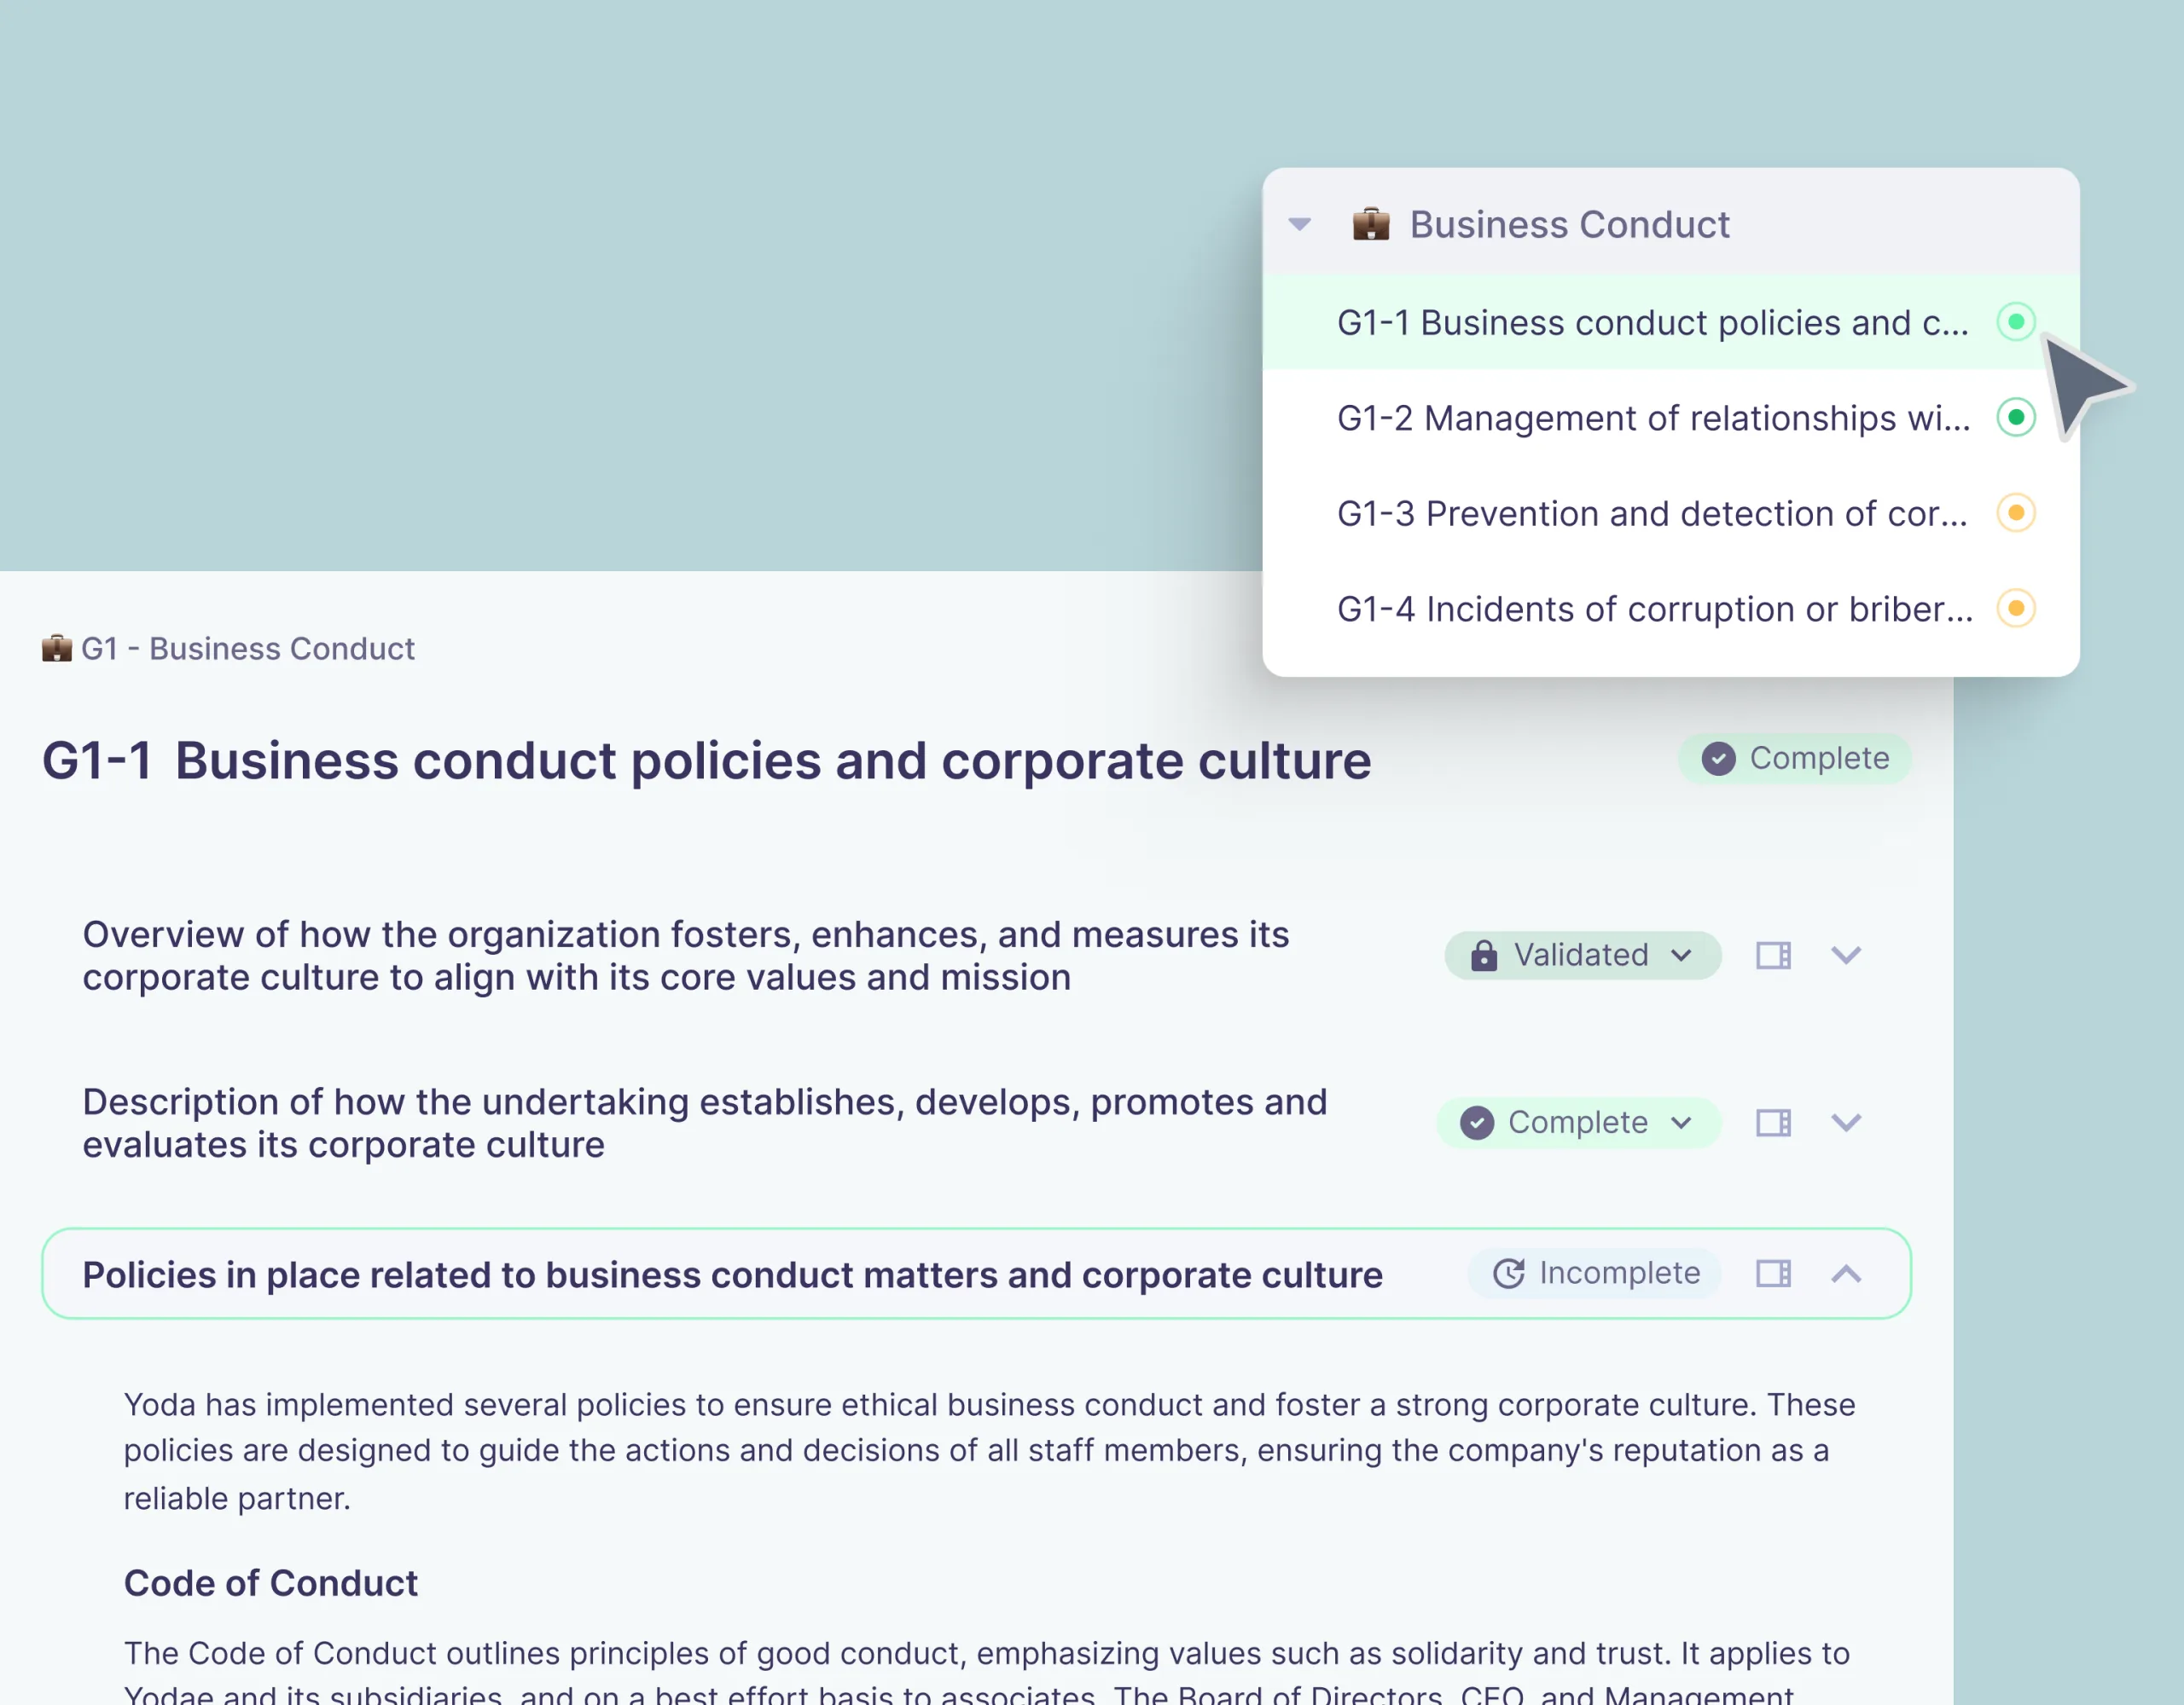This screenshot has height=1705, width=2184.
Task: Collapse the Business Conduct tree section
Action: 1300,224
